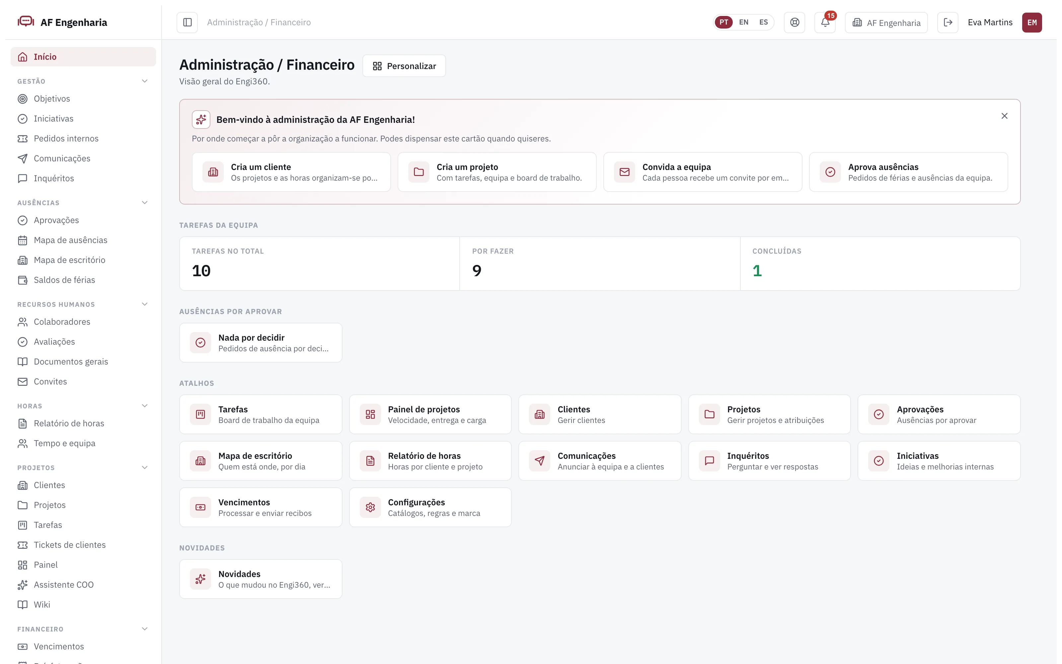Click the Painel de projetos grid shortcut icon
Image resolution: width=1062 pixels, height=664 pixels.
click(370, 414)
